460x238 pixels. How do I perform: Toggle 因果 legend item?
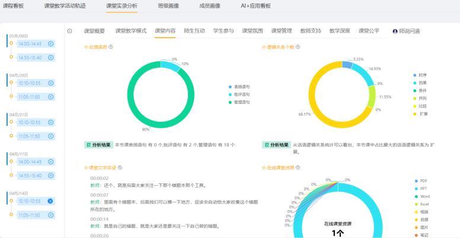tap(420, 83)
